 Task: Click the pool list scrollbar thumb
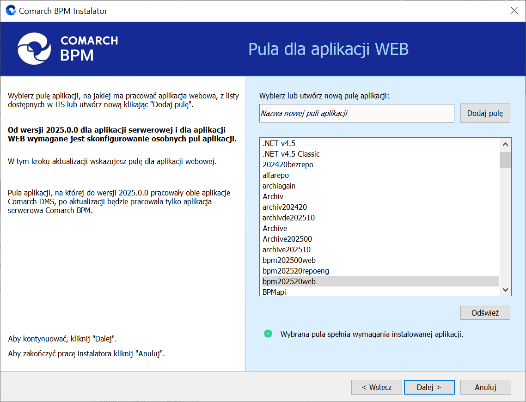coord(505,159)
